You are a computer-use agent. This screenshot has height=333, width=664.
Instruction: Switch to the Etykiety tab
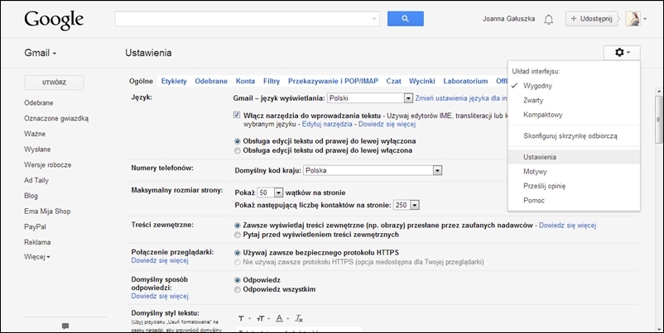pyautogui.click(x=174, y=81)
